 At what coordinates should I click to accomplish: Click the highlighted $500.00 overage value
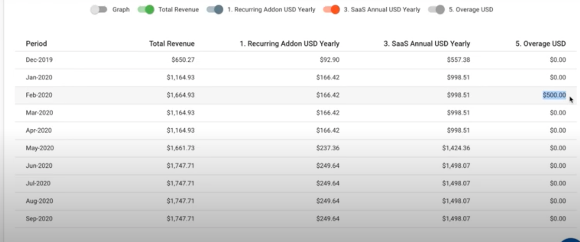click(554, 95)
